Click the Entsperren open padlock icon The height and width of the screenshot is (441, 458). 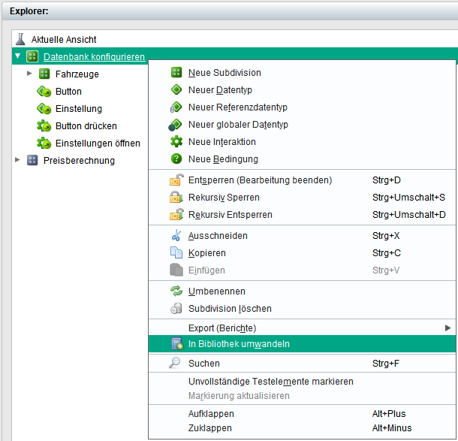176,180
